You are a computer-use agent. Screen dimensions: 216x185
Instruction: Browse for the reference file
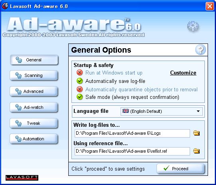pos(196,151)
